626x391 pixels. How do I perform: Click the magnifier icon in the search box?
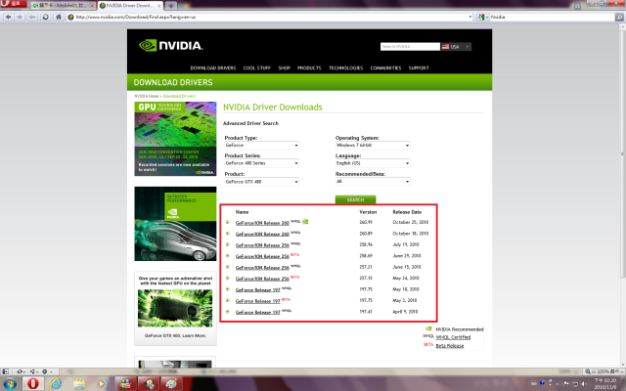[x=619, y=18]
